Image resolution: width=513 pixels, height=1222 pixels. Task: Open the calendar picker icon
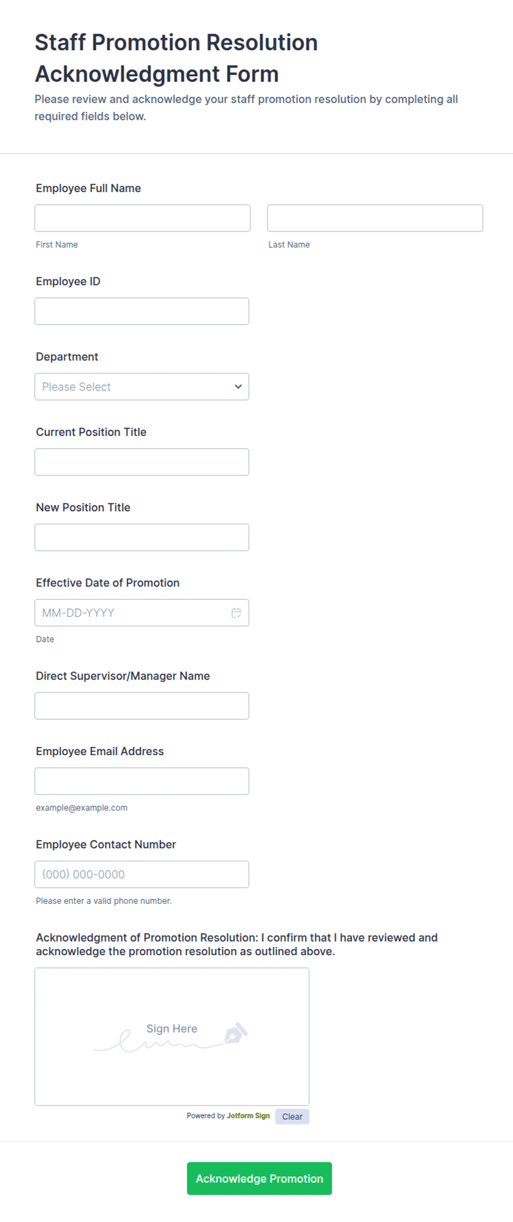tap(236, 613)
